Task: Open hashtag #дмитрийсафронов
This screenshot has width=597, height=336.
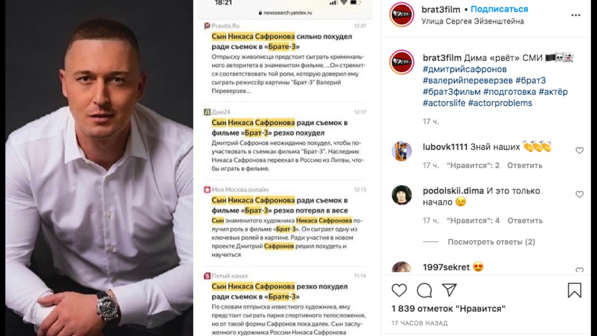Action: [x=465, y=69]
